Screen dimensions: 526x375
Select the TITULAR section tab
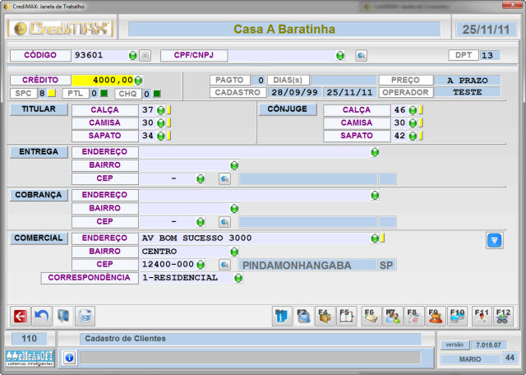click(39, 109)
